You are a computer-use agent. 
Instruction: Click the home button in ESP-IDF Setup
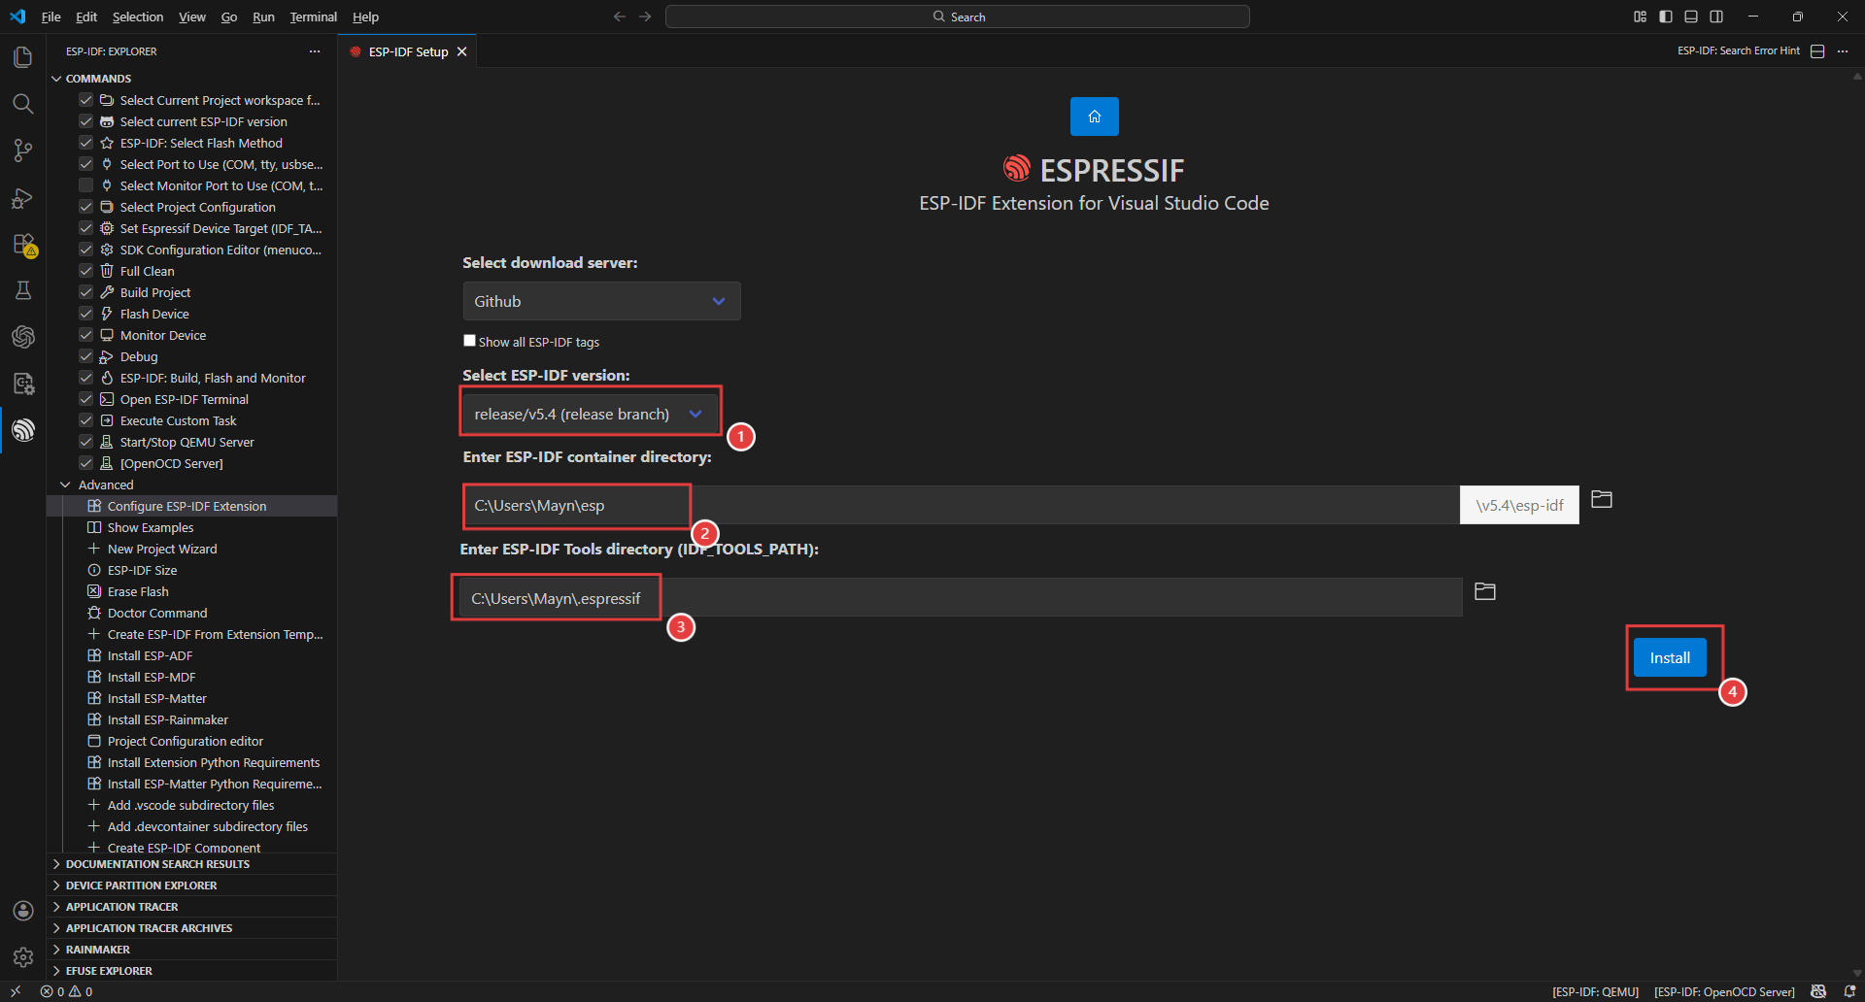pos(1095,117)
